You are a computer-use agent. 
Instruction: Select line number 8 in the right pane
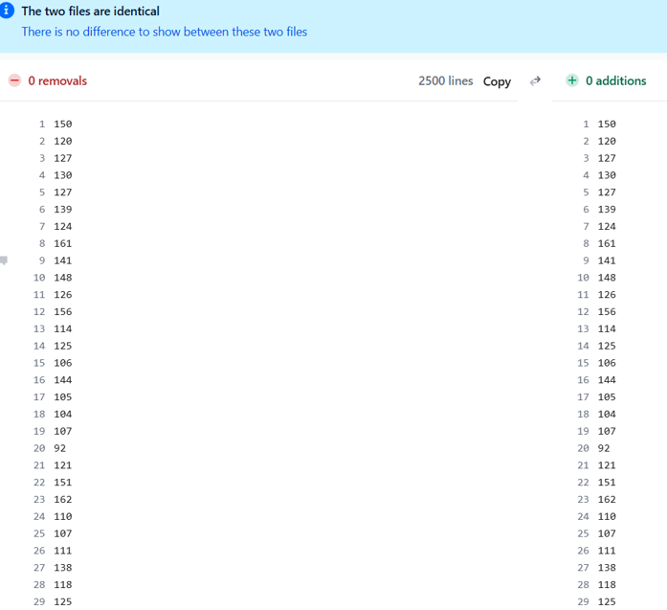[x=586, y=243]
